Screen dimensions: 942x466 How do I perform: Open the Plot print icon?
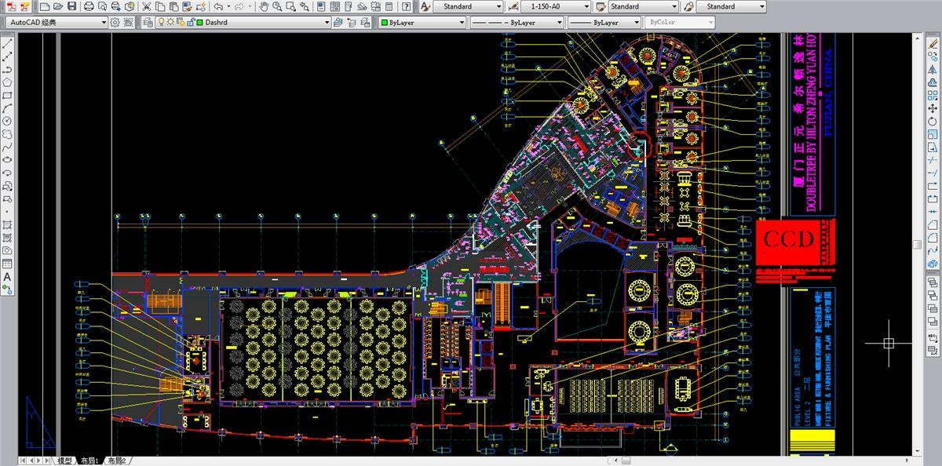coord(89,6)
